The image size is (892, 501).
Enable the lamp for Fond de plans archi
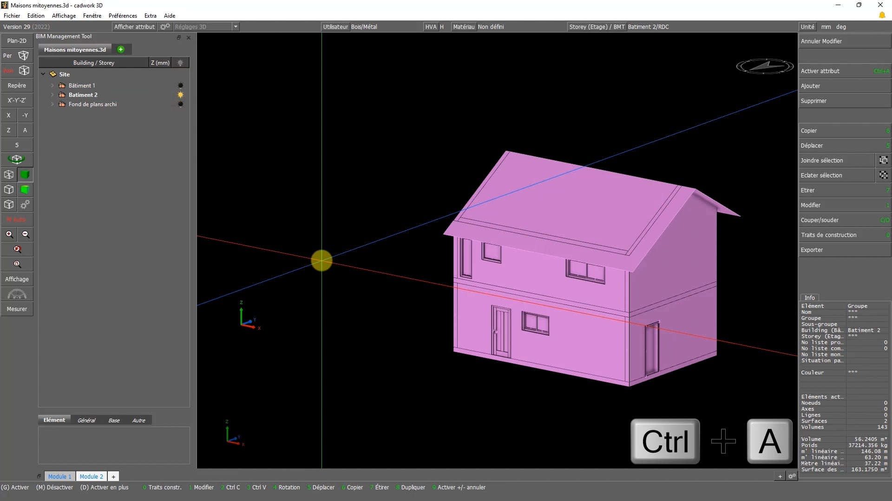click(x=180, y=104)
